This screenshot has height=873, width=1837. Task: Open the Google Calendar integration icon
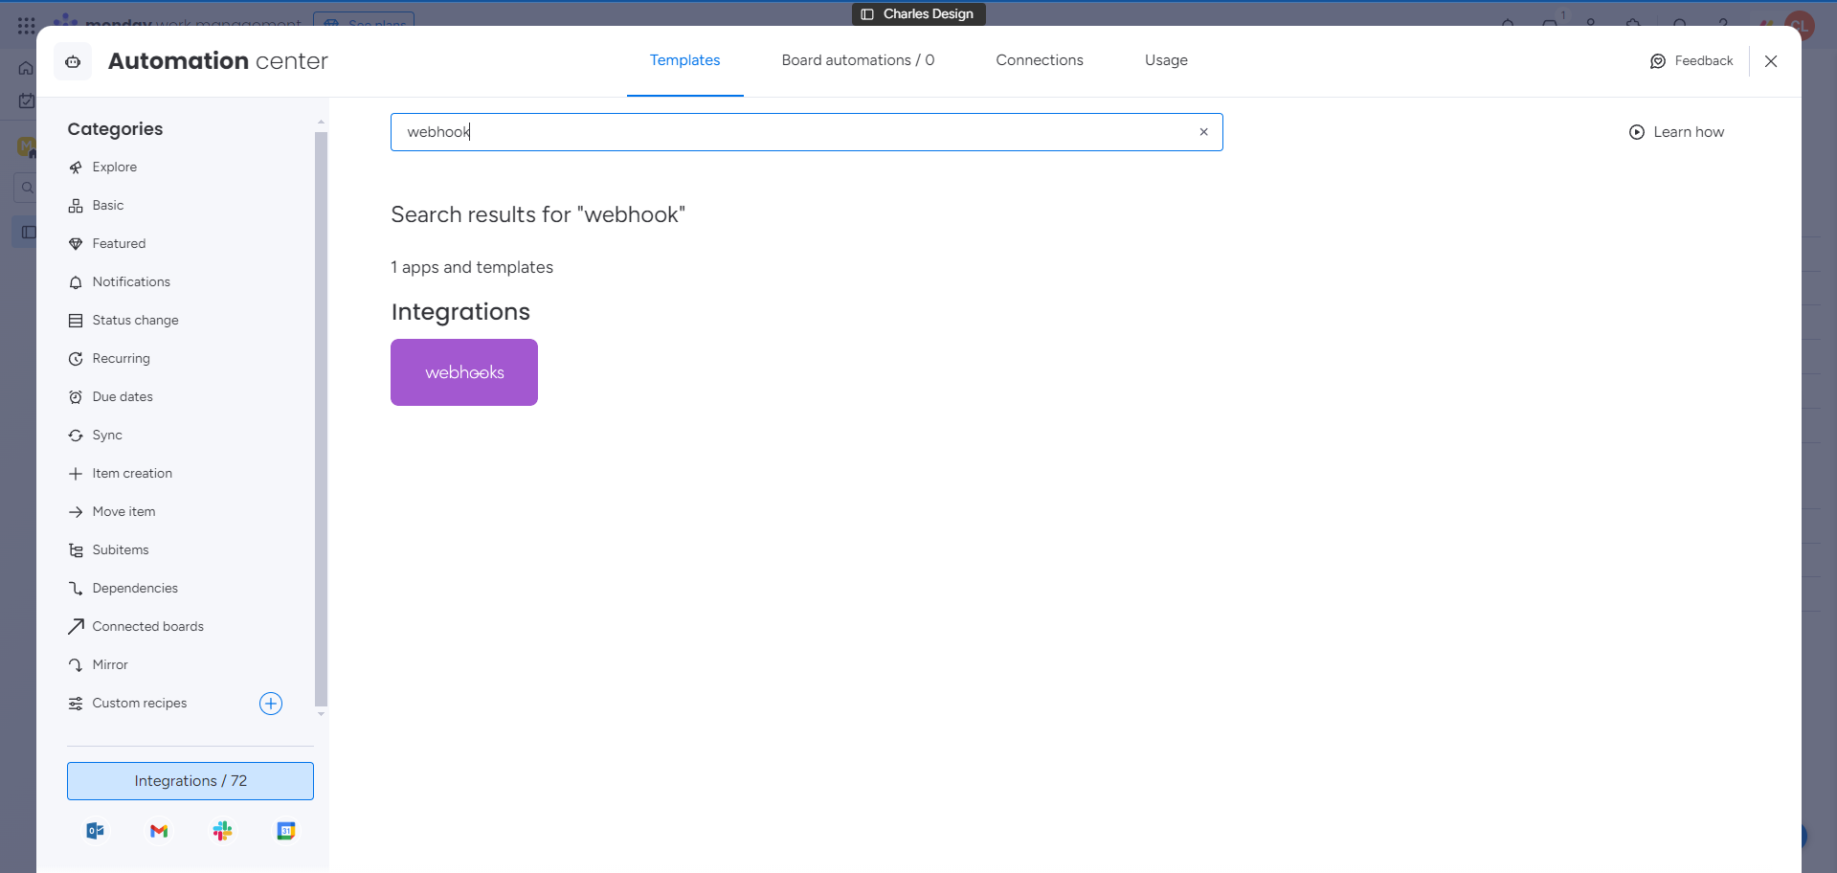click(286, 831)
